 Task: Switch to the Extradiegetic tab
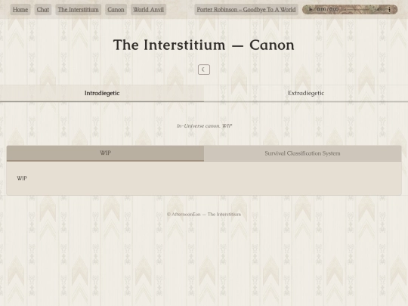click(x=306, y=93)
